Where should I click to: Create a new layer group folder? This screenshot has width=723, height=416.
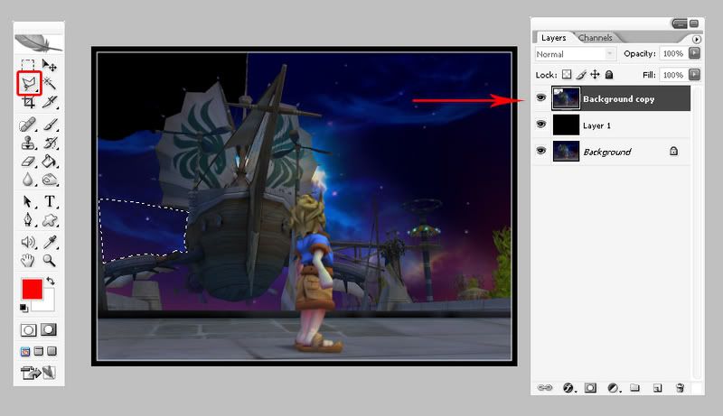click(635, 388)
